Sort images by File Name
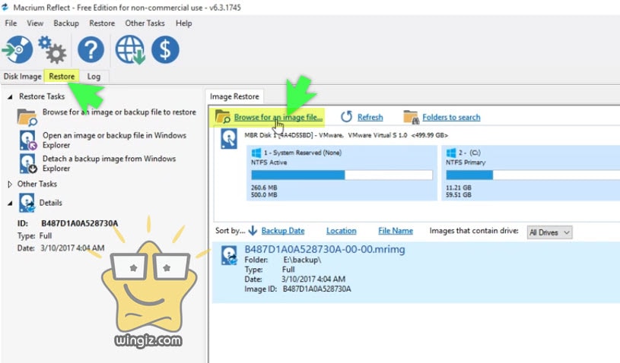 pos(396,231)
